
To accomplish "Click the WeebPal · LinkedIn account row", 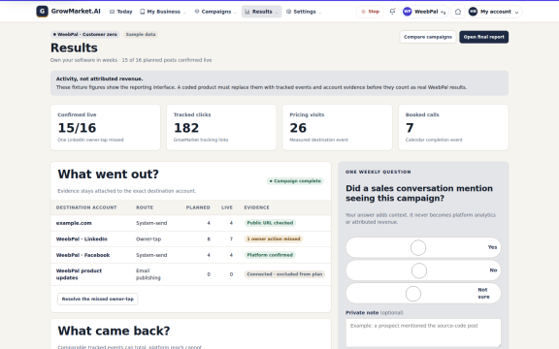I will 191,238.
